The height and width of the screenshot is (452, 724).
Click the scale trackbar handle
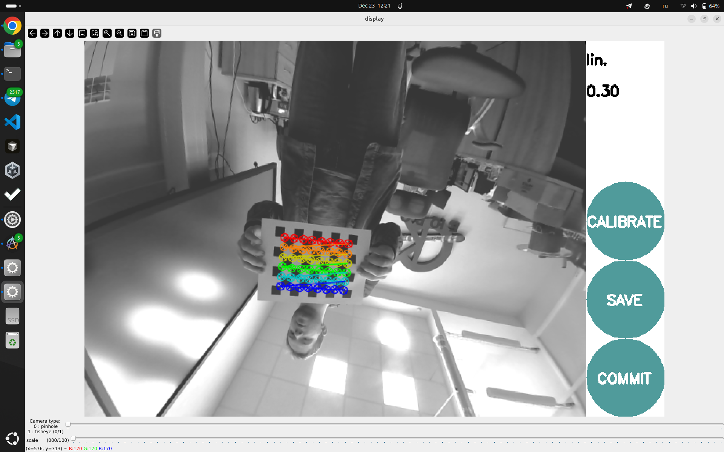tap(73, 438)
